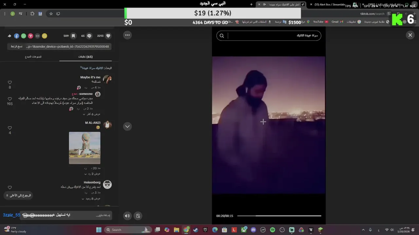Bookmark the video using the 509 favorites icon

[73, 36]
